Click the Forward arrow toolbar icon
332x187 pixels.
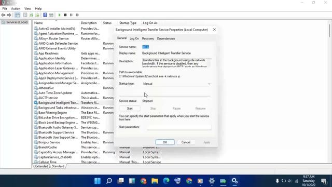pyautogui.click(x=9, y=15)
